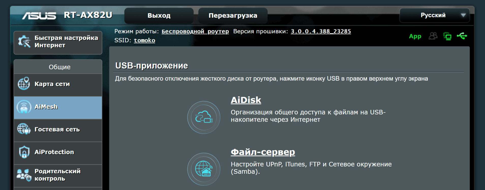The width and height of the screenshot is (485, 190).
Task: Click the guest users status icon
Action: 433,36
